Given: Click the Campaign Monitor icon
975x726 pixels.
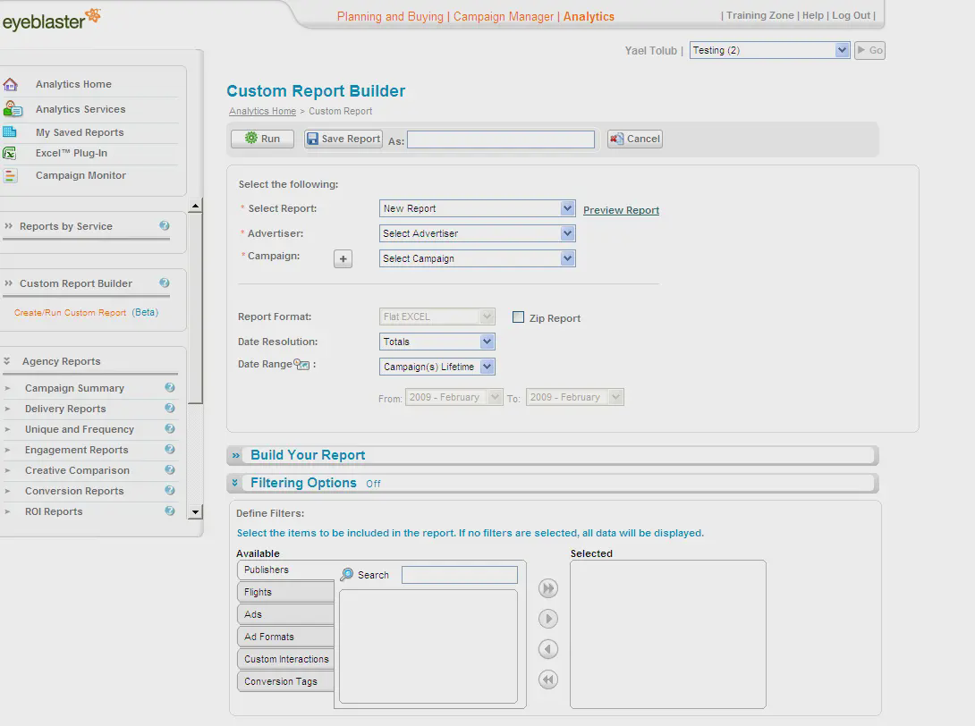Looking at the screenshot, I should (x=10, y=176).
